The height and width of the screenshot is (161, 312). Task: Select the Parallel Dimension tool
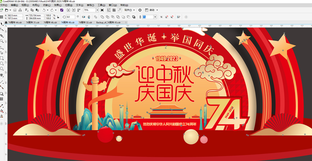2,82
